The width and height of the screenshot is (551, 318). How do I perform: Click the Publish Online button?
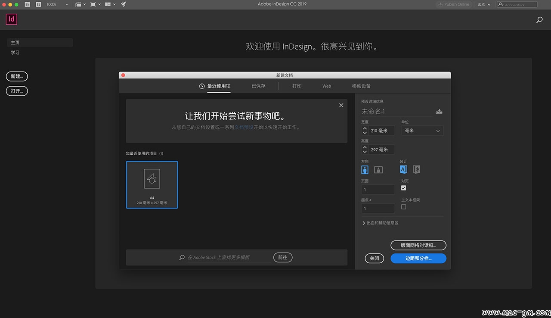(454, 4)
